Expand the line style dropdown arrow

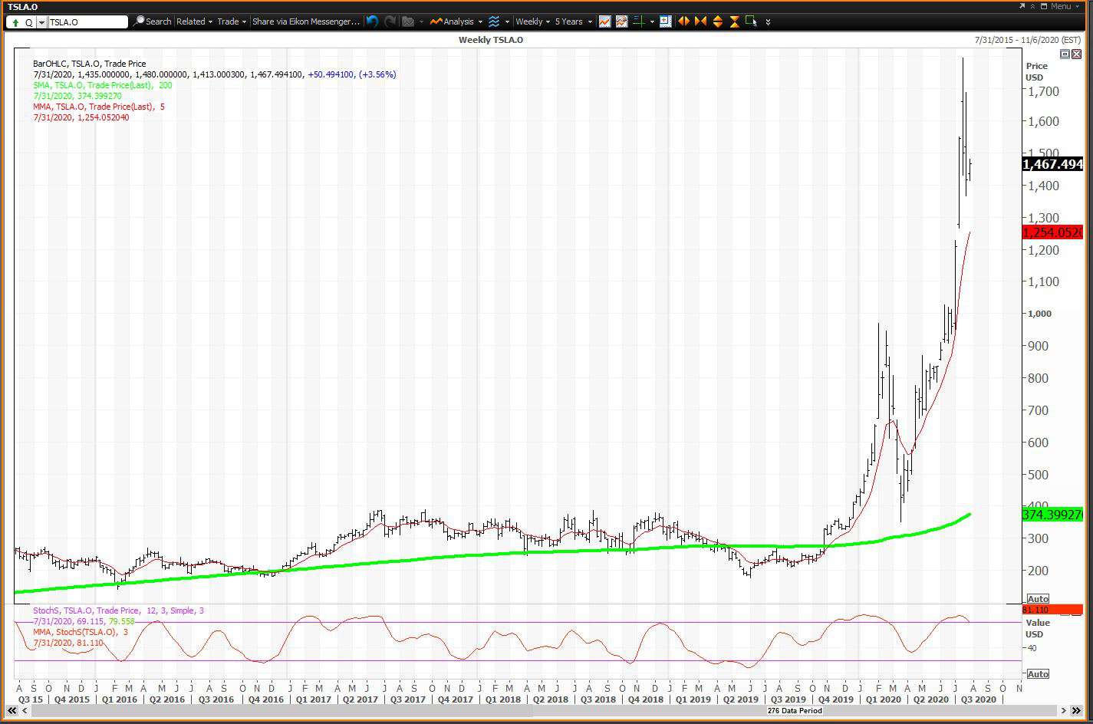pyautogui.click(x=506, y=21)
